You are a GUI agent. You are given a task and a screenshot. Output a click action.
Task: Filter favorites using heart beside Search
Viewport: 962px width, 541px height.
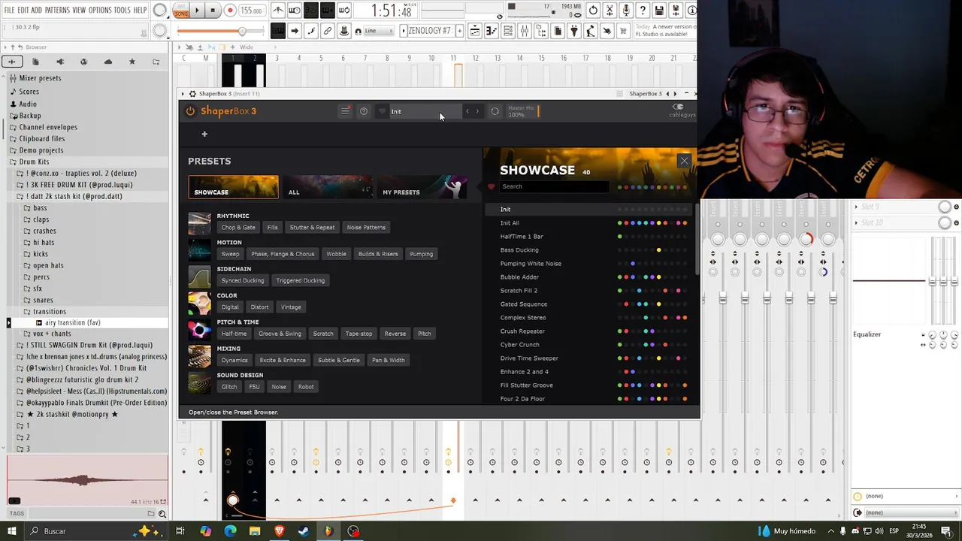click(x=492, y=186)
